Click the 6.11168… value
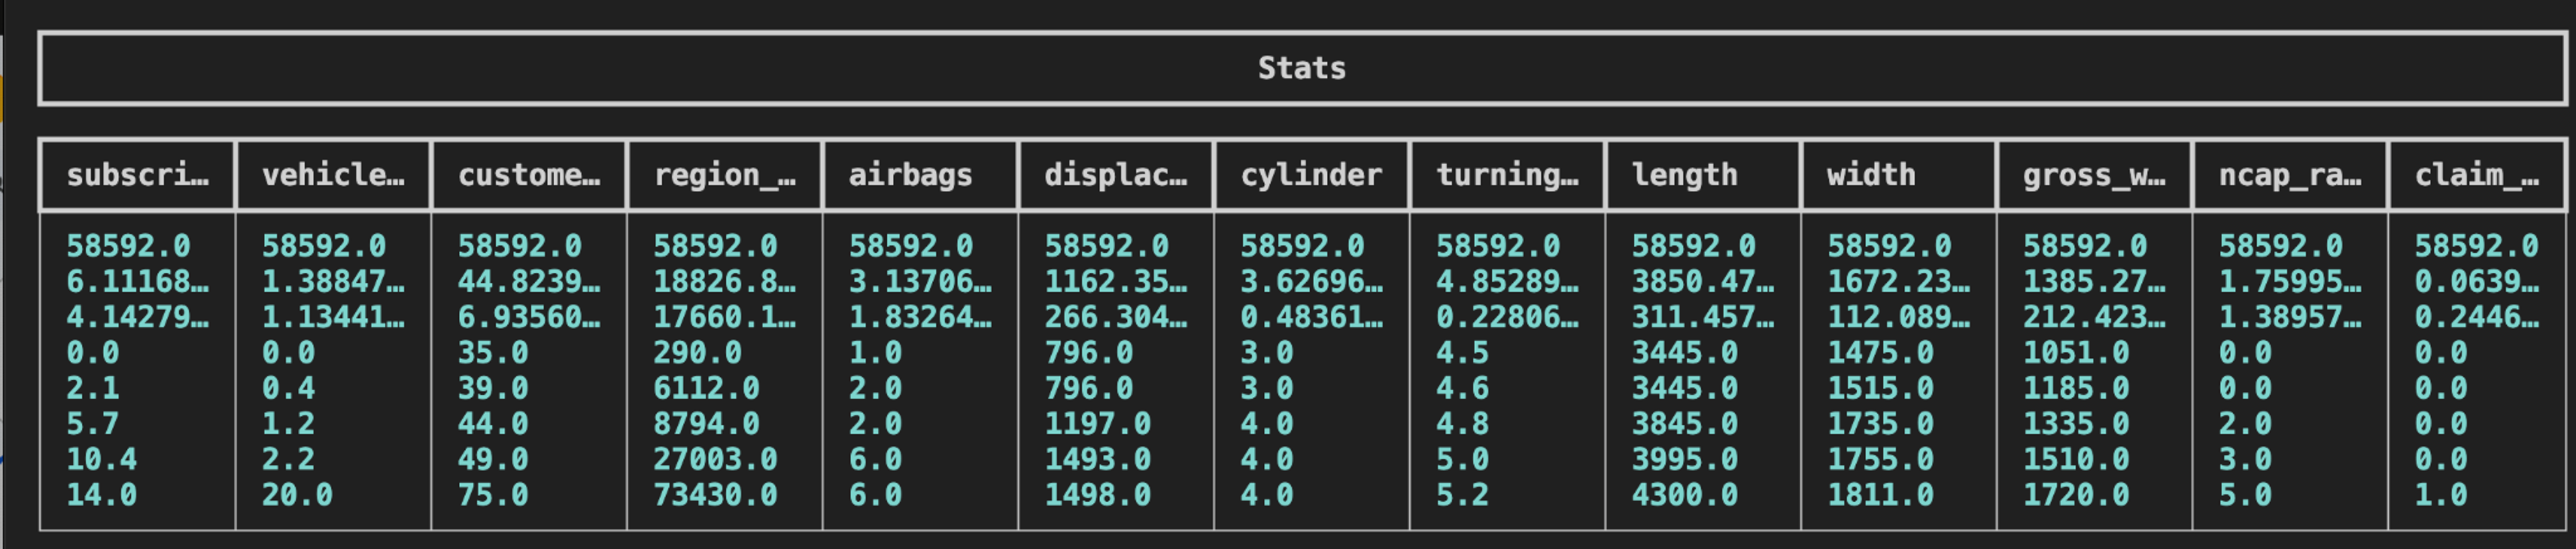 click(x=138, y=282)
